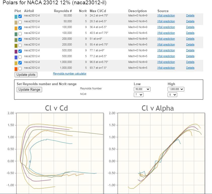Click the orange-red swatch in the last row
The height and width of the screenshot is (194, 212).
click(x=16, y=68)
